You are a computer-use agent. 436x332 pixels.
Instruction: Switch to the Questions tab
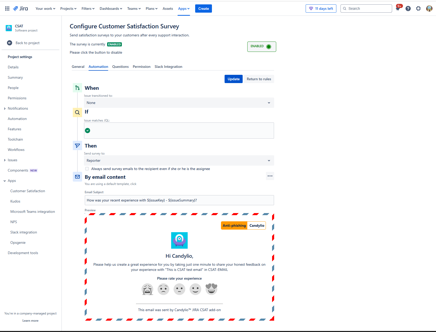tap(121, 67)
